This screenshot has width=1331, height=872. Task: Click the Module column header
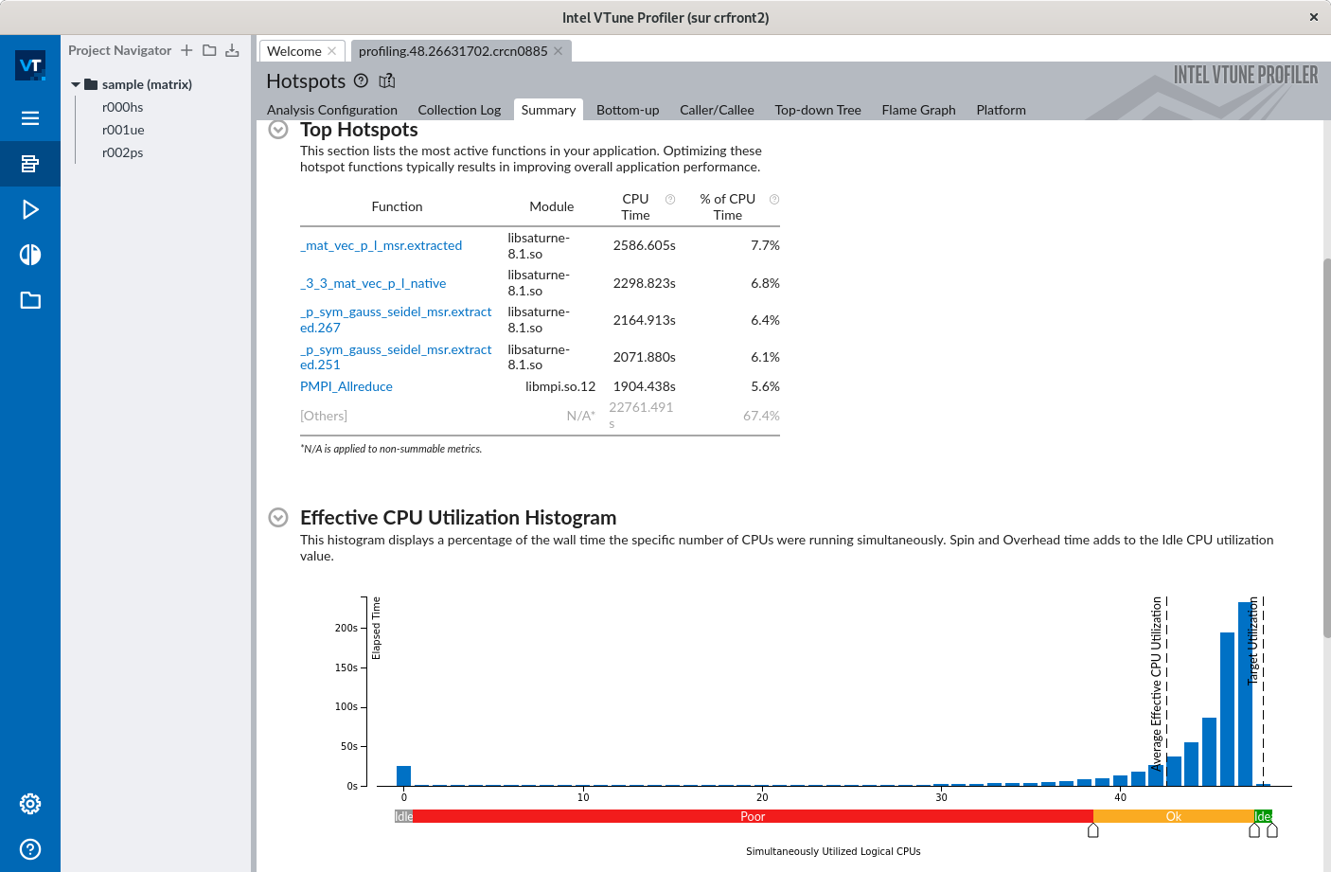(x=552, y=206)
